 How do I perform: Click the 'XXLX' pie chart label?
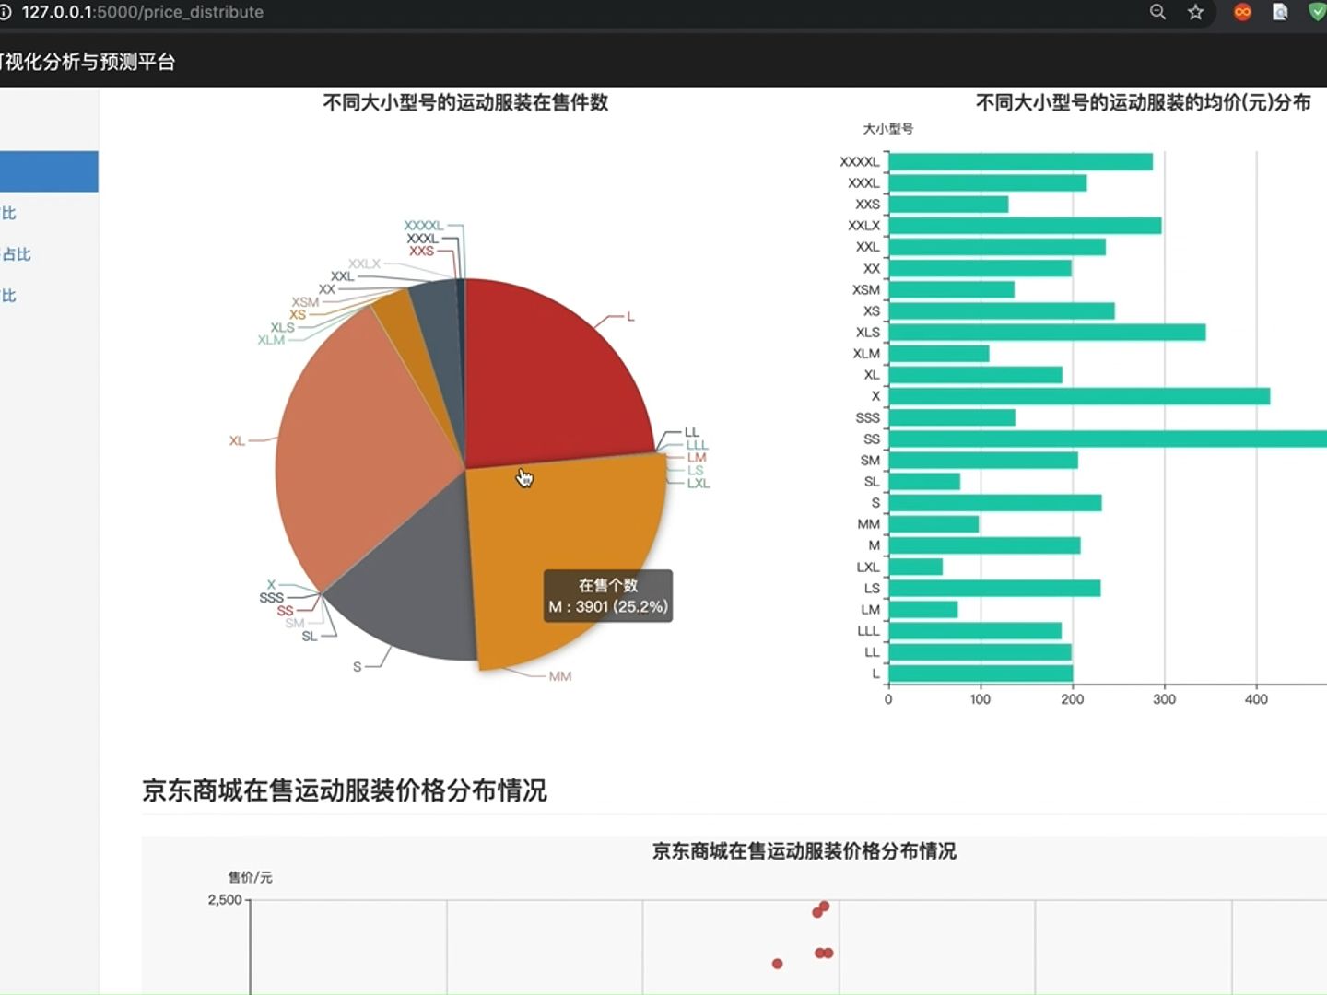tap(364, 263)
